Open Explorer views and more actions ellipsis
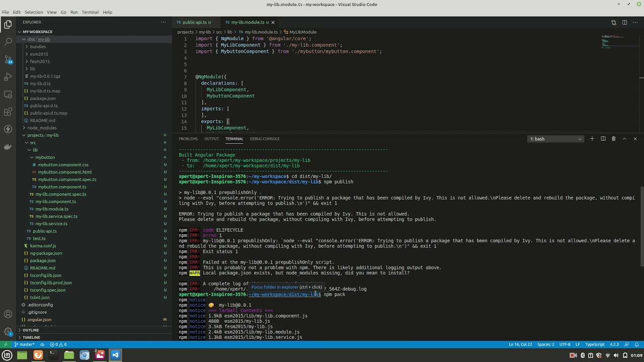Viewport: 644px width, 362px height. tap(163, 22)
